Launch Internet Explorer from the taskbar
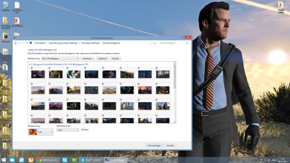Image resolution: width=290 pixels, height=163 pixels. [21, 160]
